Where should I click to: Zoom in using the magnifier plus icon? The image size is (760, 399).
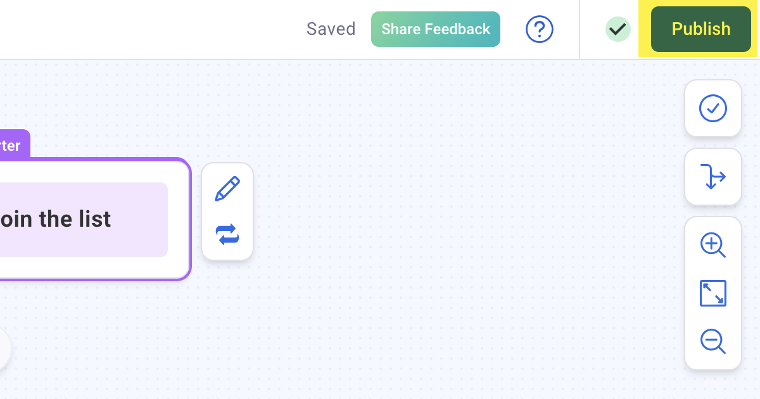point(713,245)
